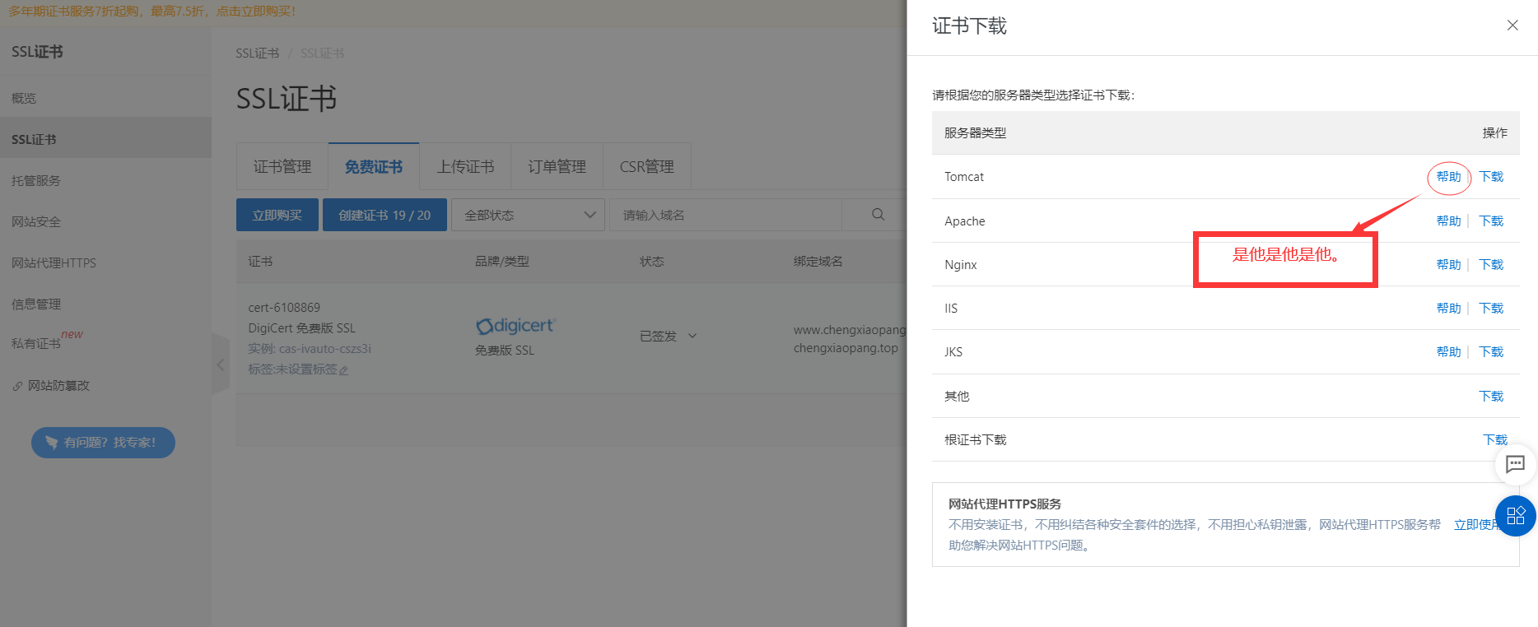
Task: Collapse the sidebar with the arrow handle
Action: pos(220,364)
